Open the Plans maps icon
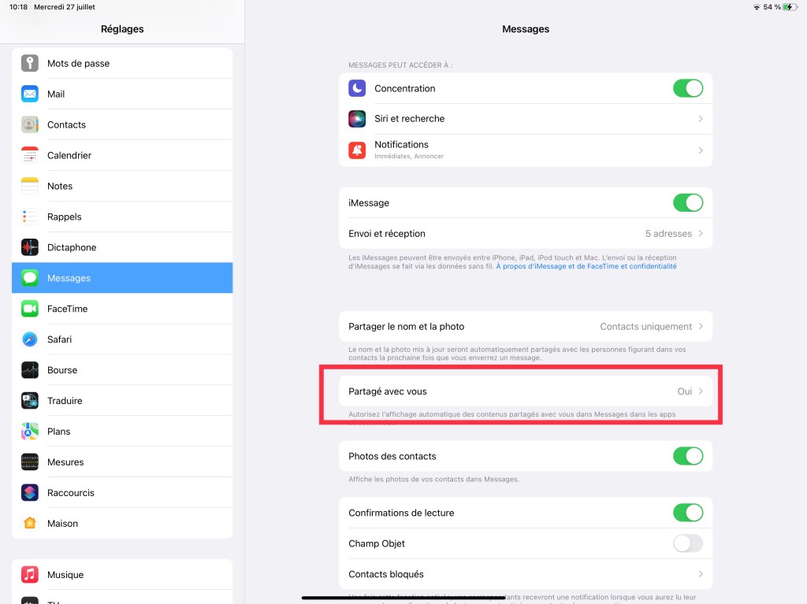The image size is (807, 604). point(30,432)
